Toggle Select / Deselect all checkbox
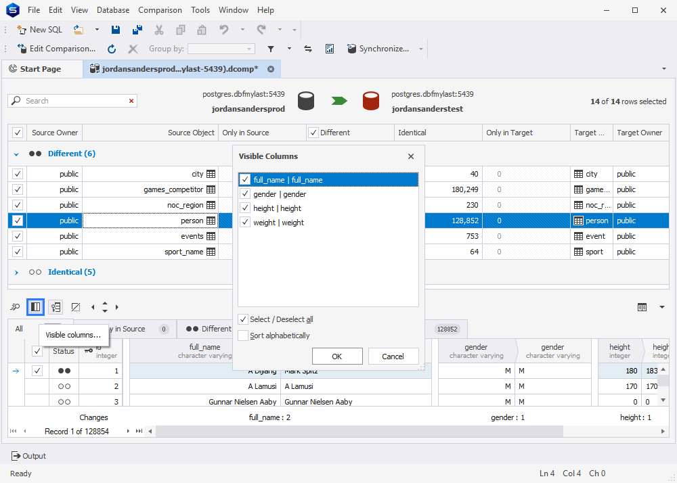 [x=243, y=319]
